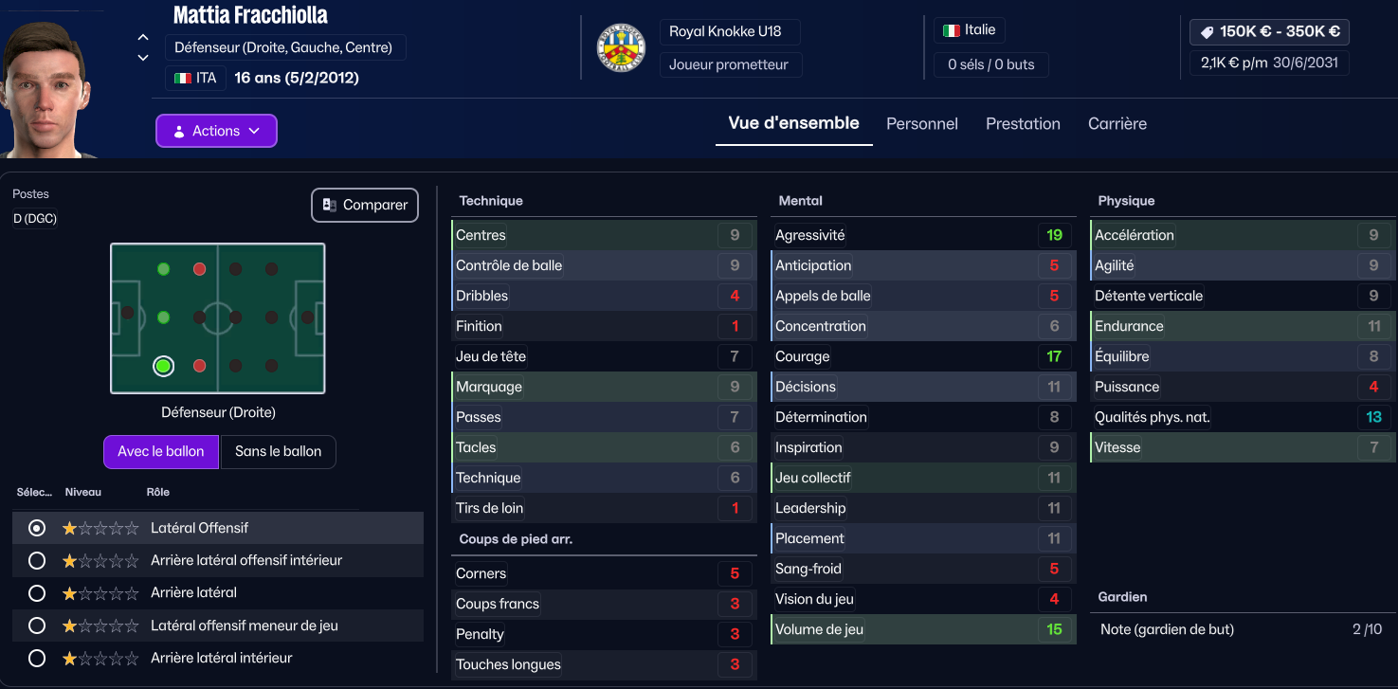Switch to the Personnel tab
Viewport: 1398px width, 689px height.
pos(921,124)
